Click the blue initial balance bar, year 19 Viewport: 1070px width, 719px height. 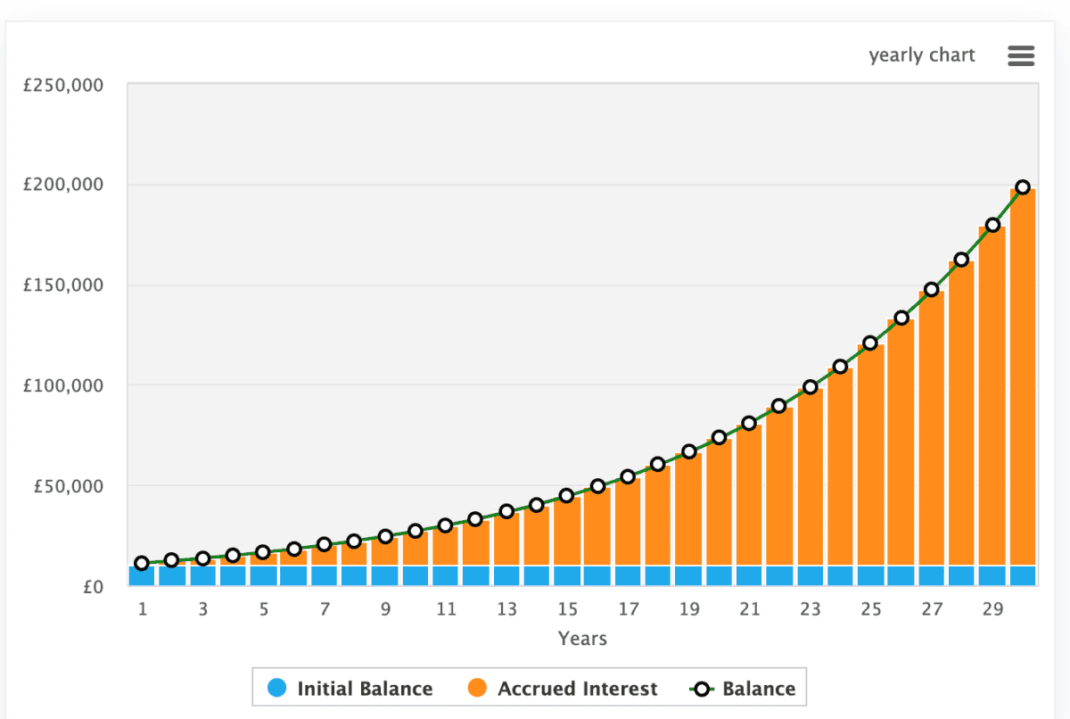[x=688, y=575]
